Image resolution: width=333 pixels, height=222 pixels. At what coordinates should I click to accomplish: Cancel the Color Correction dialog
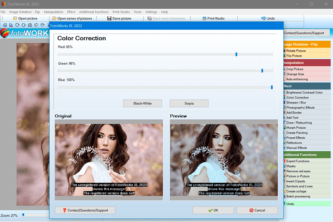pos(257,210)
